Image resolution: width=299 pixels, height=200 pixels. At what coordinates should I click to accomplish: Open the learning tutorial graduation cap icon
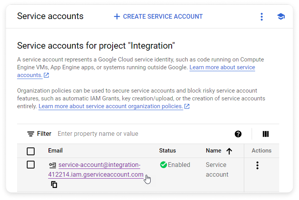[x=281, y=17]
